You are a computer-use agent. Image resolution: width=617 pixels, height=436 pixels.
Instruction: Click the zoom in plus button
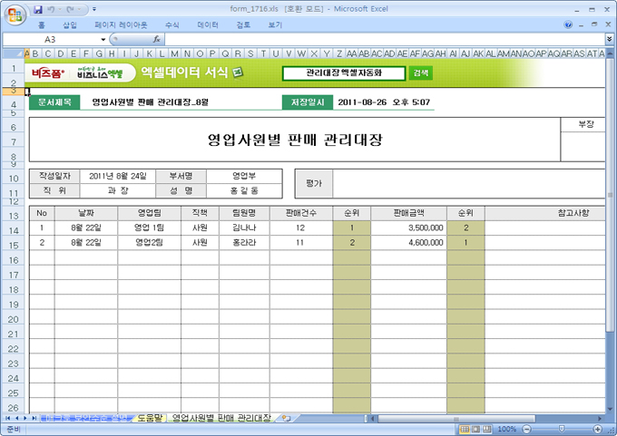click(599, 429)
